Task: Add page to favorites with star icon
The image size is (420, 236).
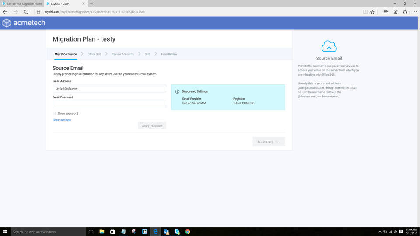Action: (372, 12)
